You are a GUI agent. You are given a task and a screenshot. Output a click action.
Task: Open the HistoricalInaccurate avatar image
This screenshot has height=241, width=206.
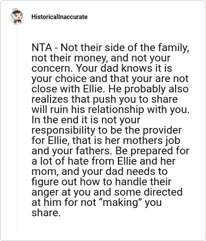[16, 17]
